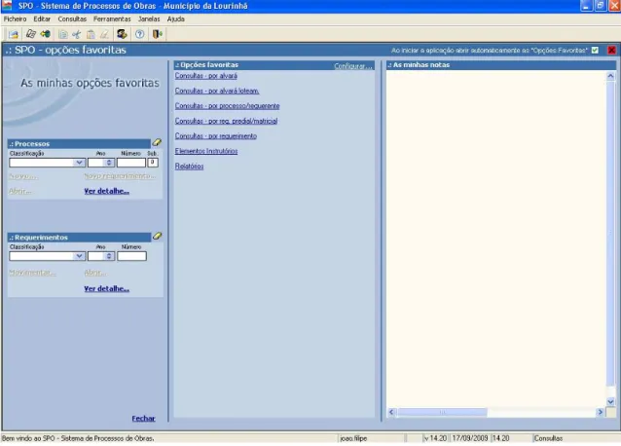621x446 pixels.
Task: Click the SPO application icon in title bar
Action: click(x=7, y=6)
